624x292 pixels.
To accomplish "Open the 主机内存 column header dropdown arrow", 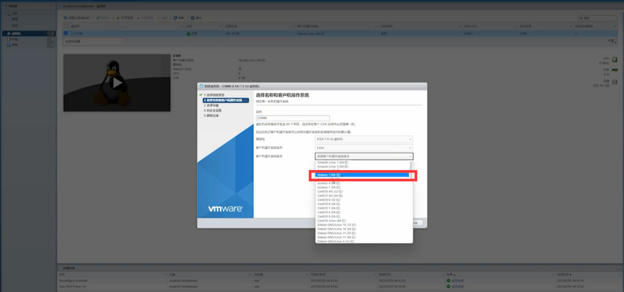I will [570, 26].
